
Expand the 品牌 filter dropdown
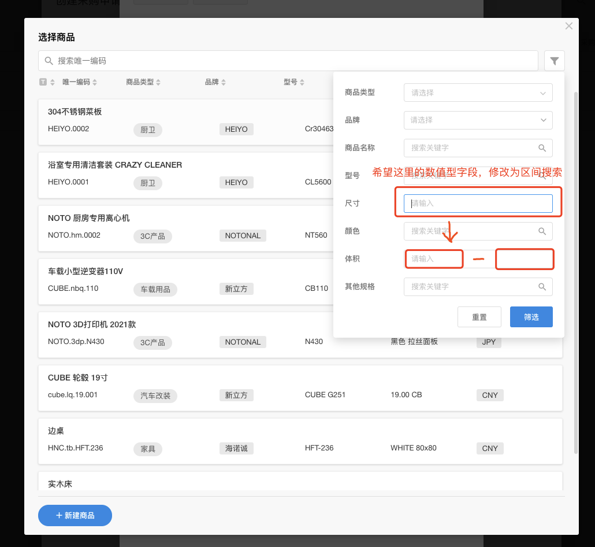[x=478, y=120]
